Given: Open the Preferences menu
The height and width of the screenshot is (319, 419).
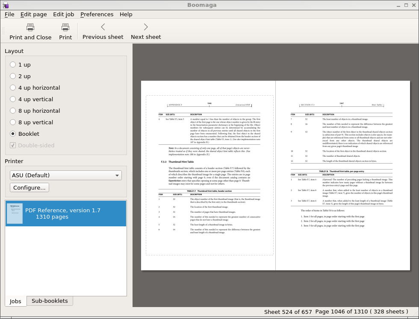Looking at the screenshot, I should click(x=97, y=14).
